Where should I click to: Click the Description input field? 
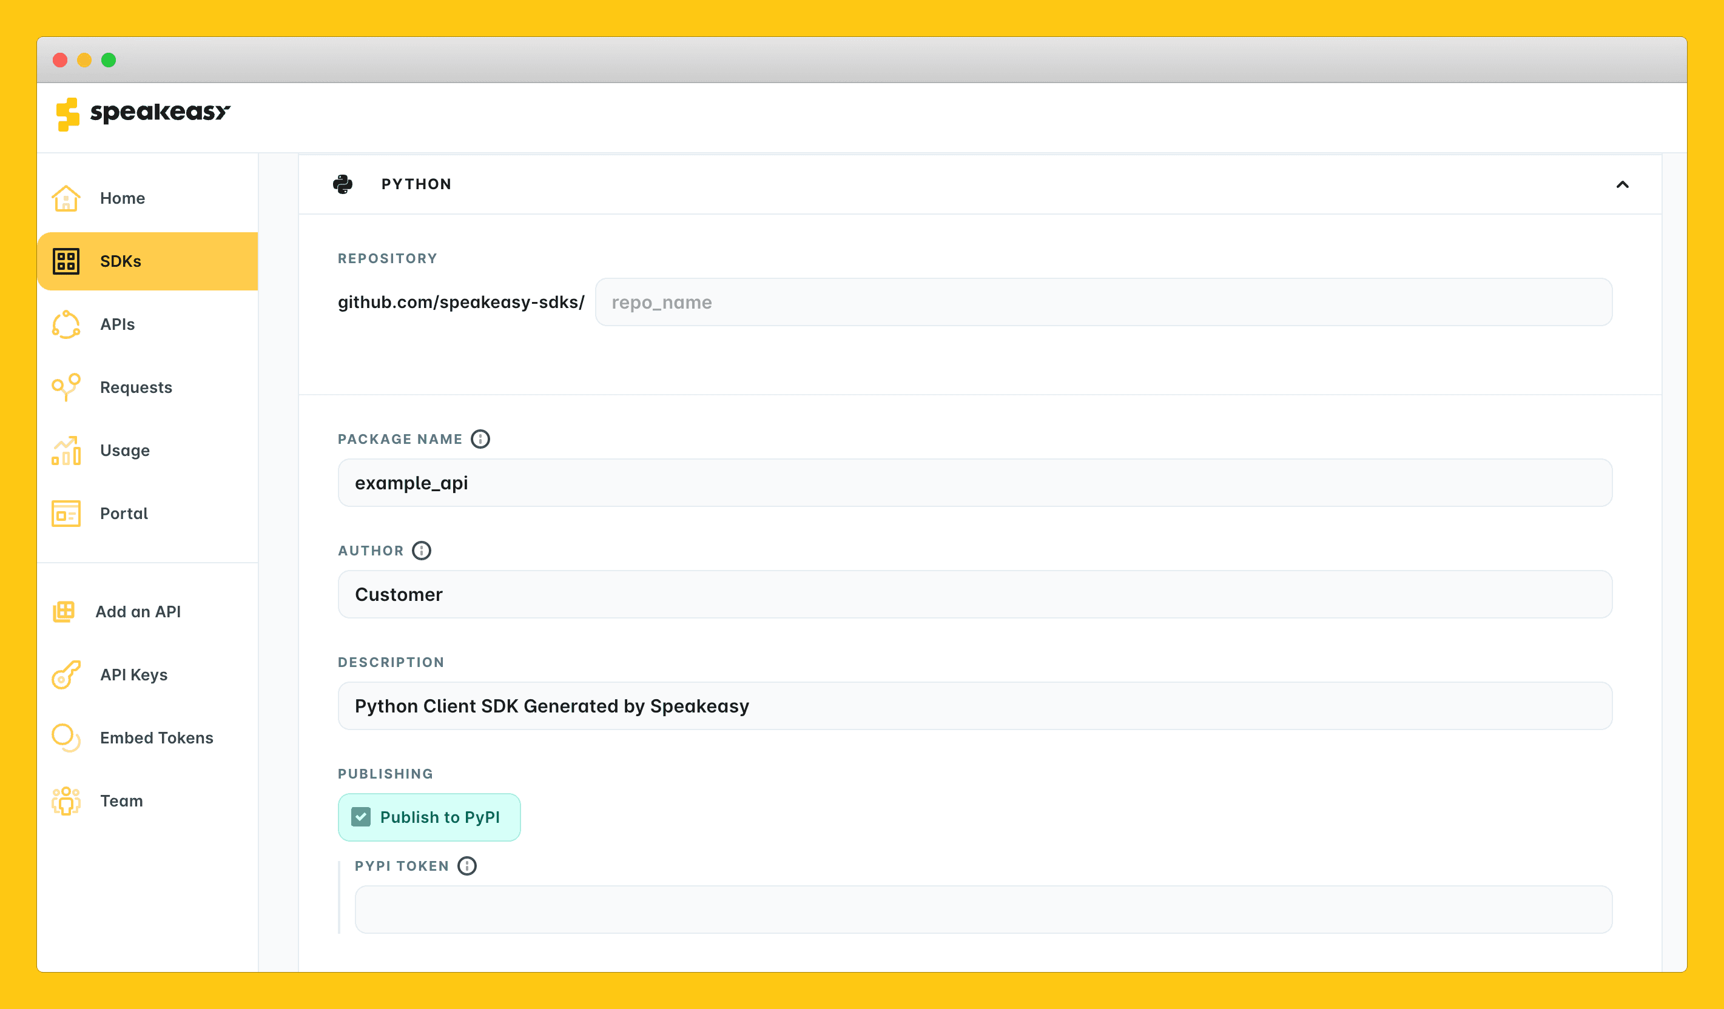click(x=975, y=705)
